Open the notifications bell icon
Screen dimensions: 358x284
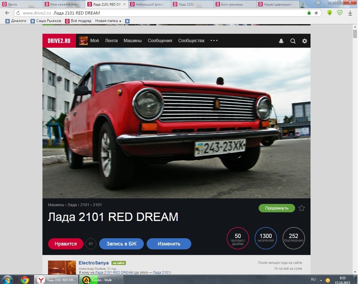tap(281, 41)
